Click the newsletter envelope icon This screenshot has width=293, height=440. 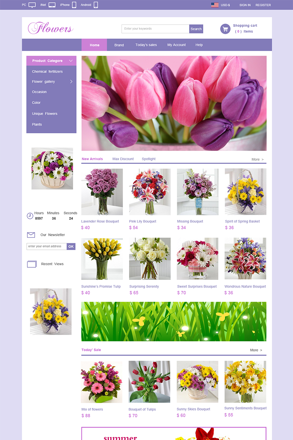click(x=31, y=235)
